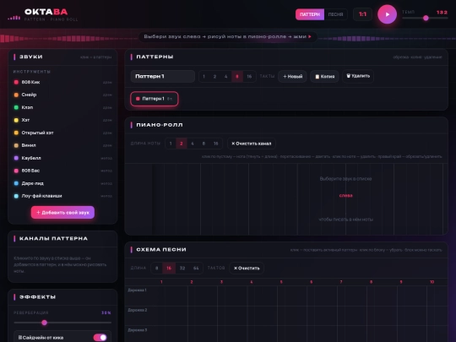Click the Дорожка 3 track label
The image size is (456, 342).
tap(138, 330)
